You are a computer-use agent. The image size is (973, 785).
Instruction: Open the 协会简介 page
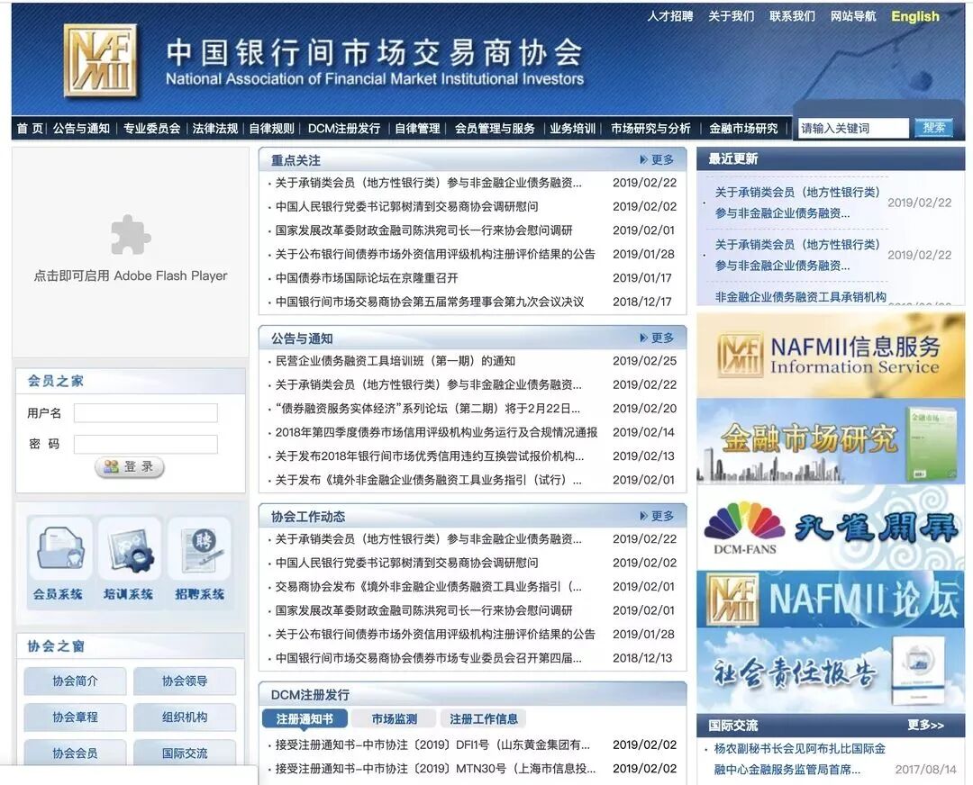(75, 681)
